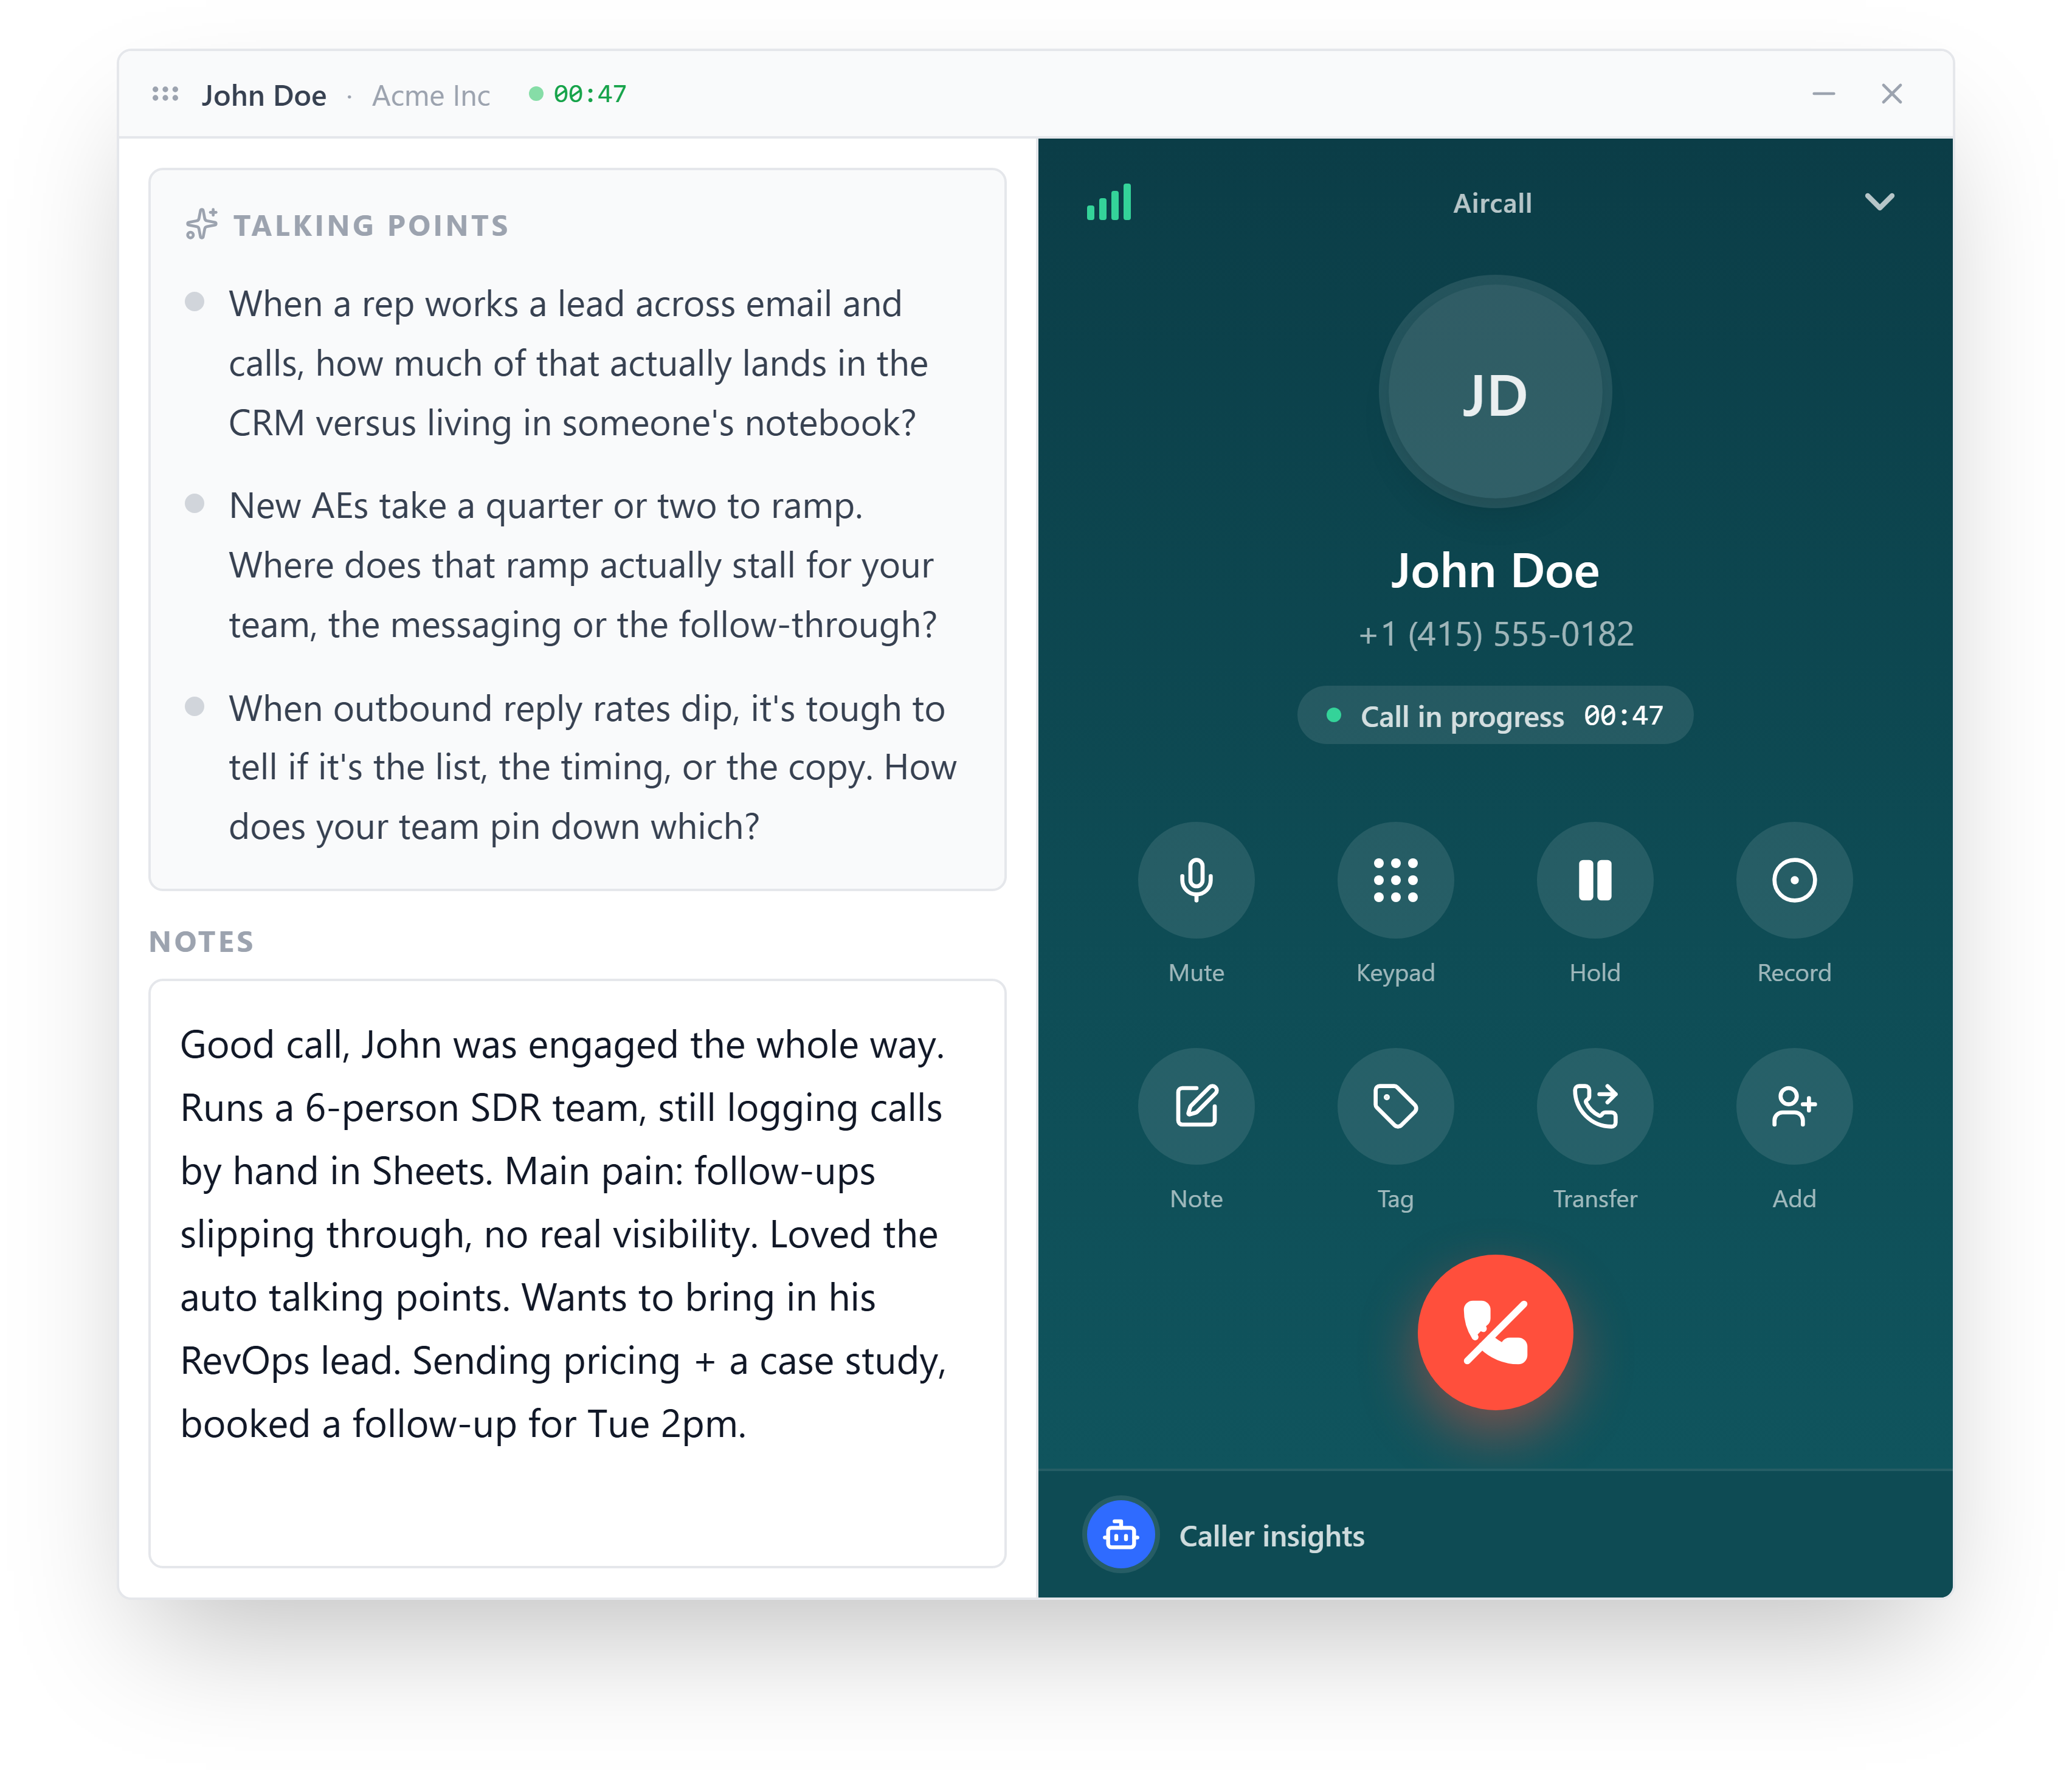The image size is (2072, 1775).
Task: Start recording the call
Action: tap(1794, 880)
